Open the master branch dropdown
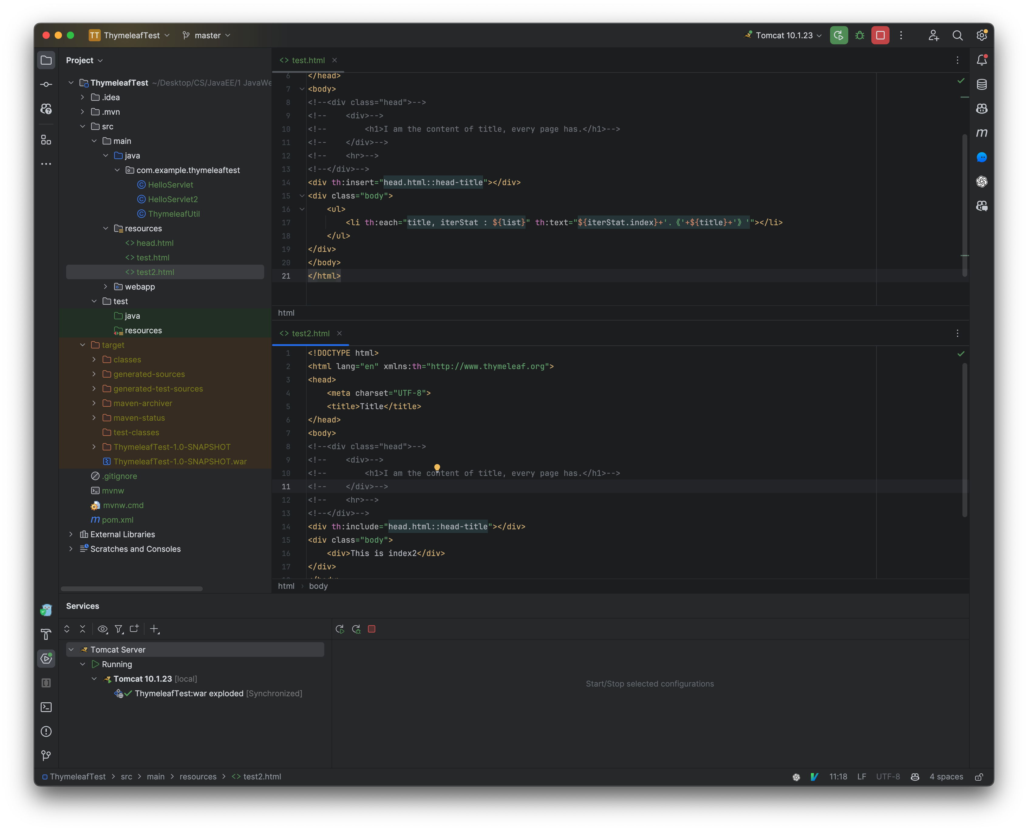The height and width of the screenshot is (831, 1028). 206,36
